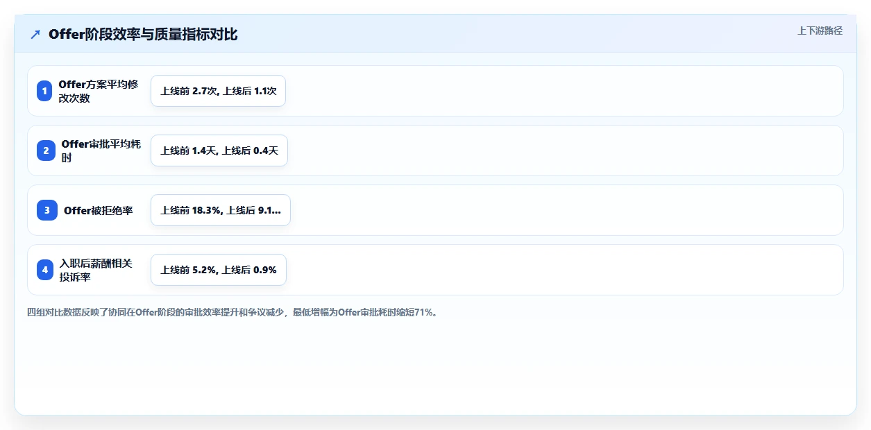
Task: Click the Offer审批平均耗时 label
Action: tap(101, 150)
